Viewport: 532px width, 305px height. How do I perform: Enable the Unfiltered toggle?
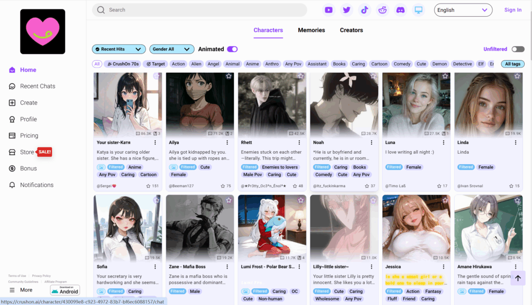click(517, 48)
